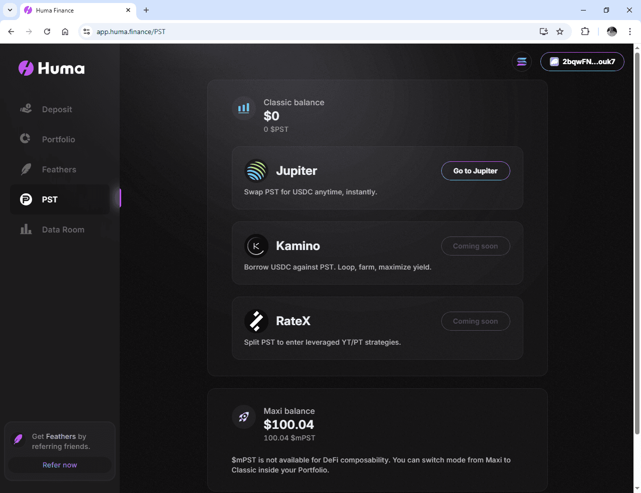
Task: Click the install app icon in address bar
Action: pyautogui.click(x=544, y=32)
